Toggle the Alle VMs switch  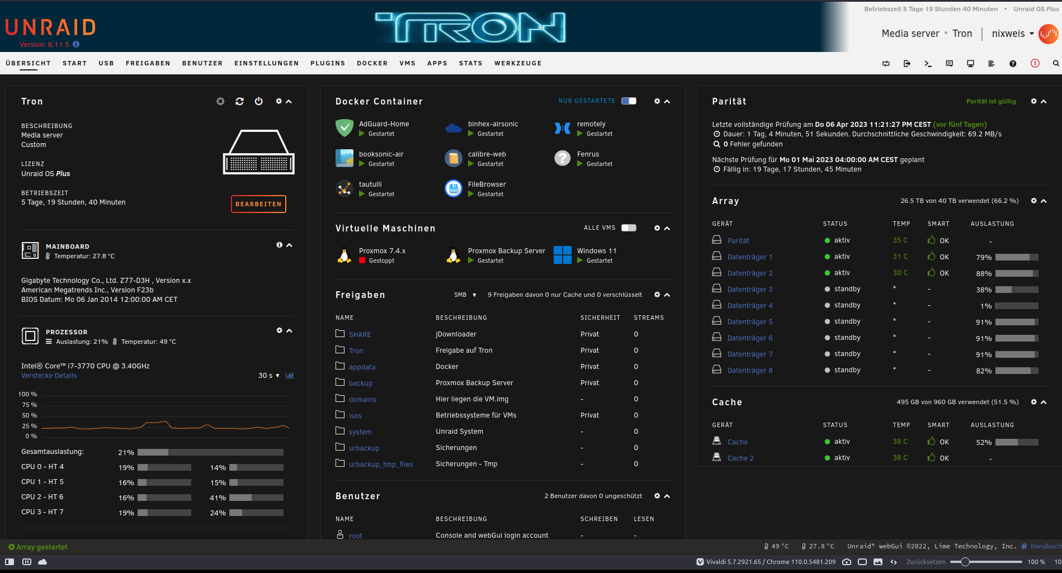tap(629, 228)
